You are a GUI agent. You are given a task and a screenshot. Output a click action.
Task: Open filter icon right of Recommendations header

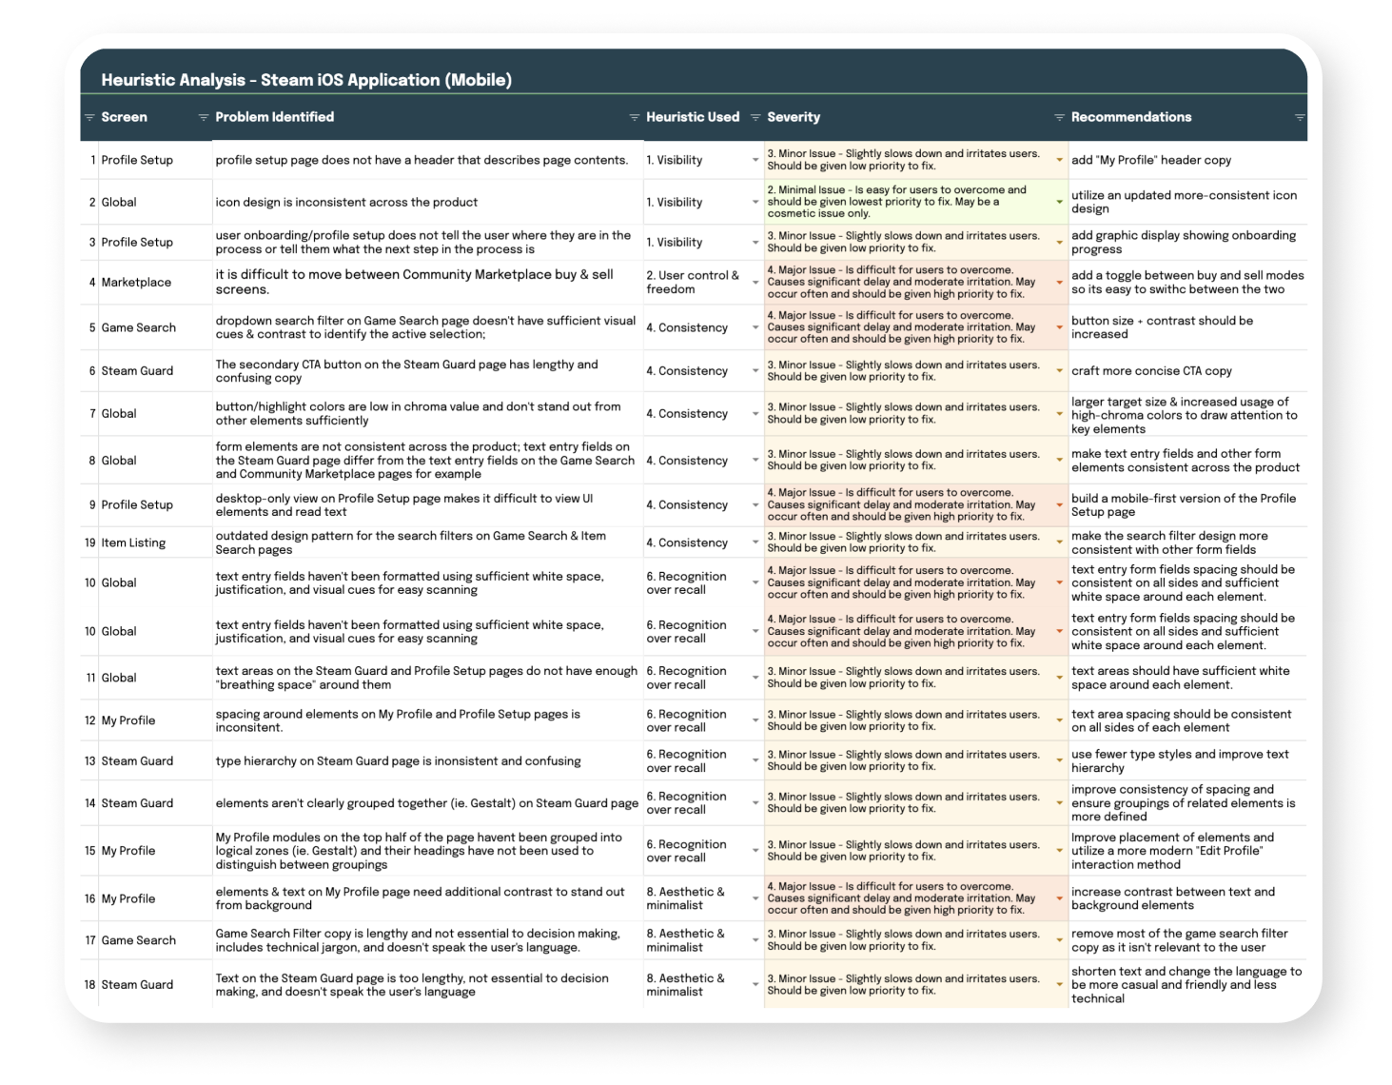1300,117
